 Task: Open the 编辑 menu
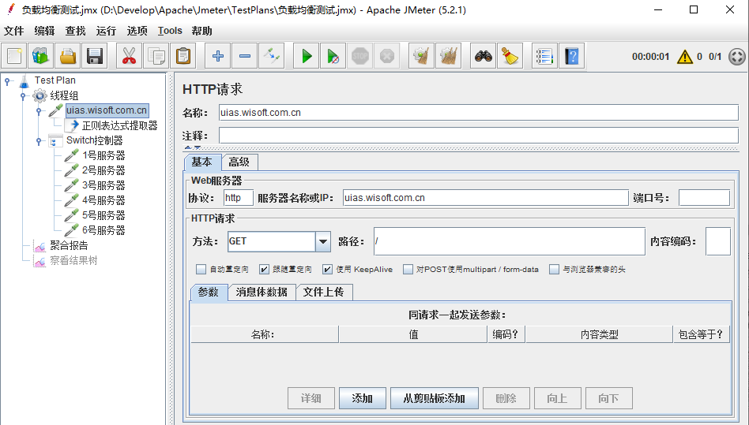coord(44,31)
